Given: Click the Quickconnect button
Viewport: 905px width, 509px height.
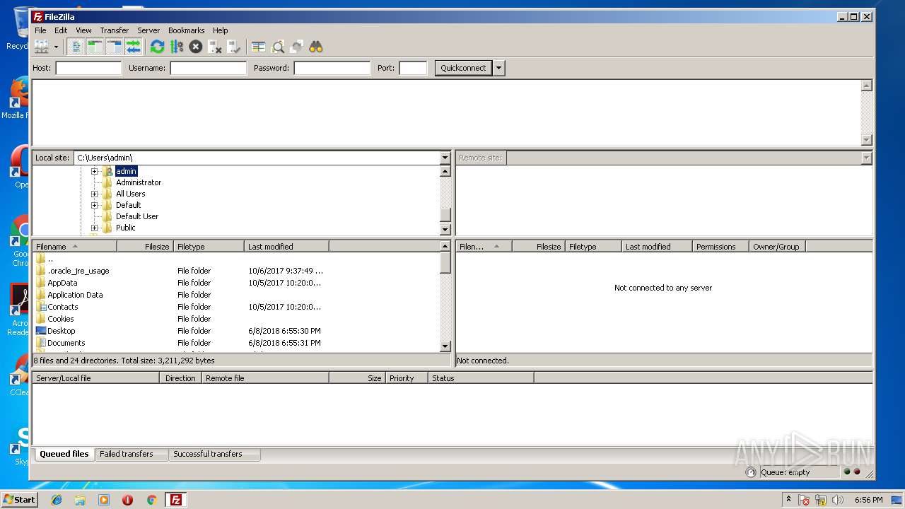Looking at the screenshot, I should coord(463,68).
